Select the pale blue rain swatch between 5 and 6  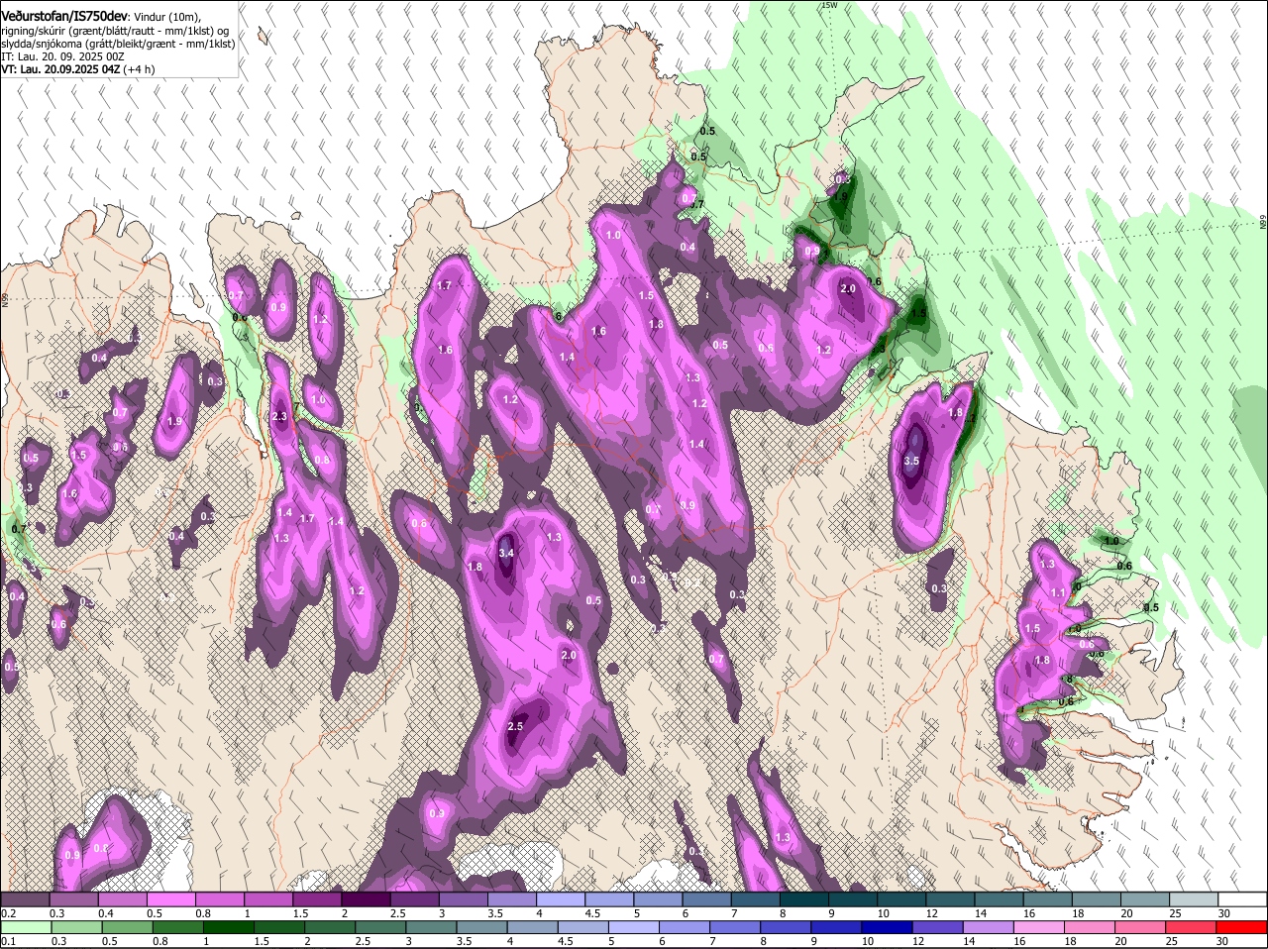pos(636,927)
